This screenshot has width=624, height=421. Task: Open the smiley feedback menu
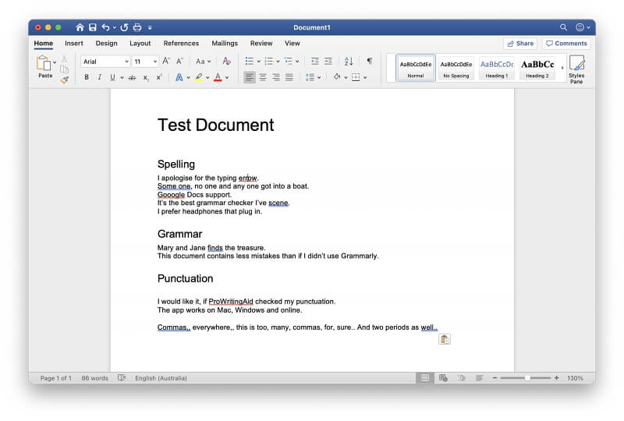pyautogui.click(x=583, y=27)
